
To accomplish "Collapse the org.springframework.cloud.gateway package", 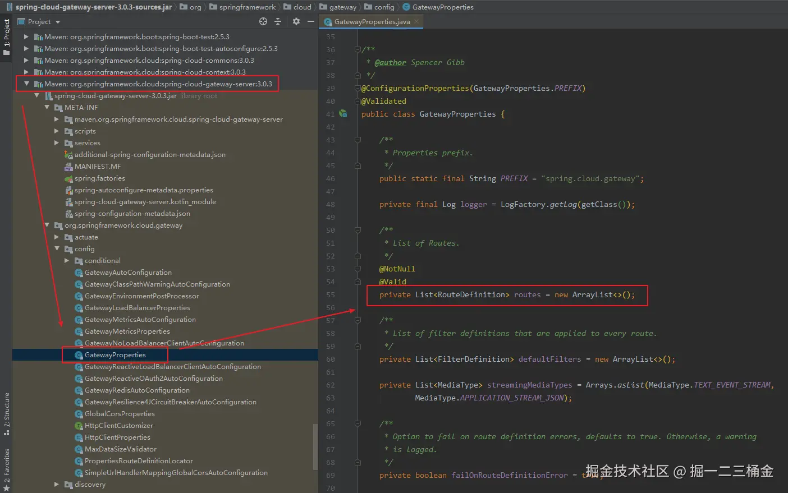I will click(47, 225).
